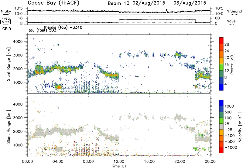Click the '-25' Velocity colorbar tick
Viewport: 243px width, 168px height.
coord(228,130)
